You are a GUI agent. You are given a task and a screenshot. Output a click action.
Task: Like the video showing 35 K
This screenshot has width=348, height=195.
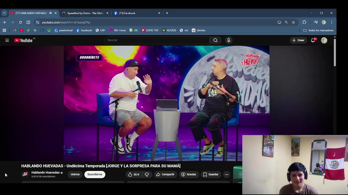(133, 174)
